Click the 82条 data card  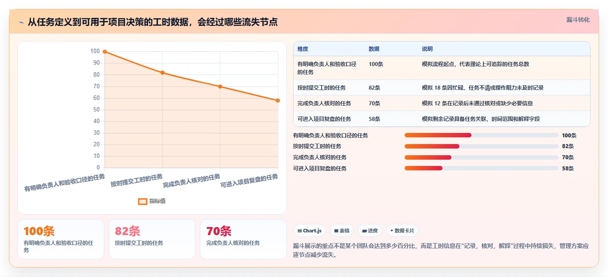tap(152, 239)
